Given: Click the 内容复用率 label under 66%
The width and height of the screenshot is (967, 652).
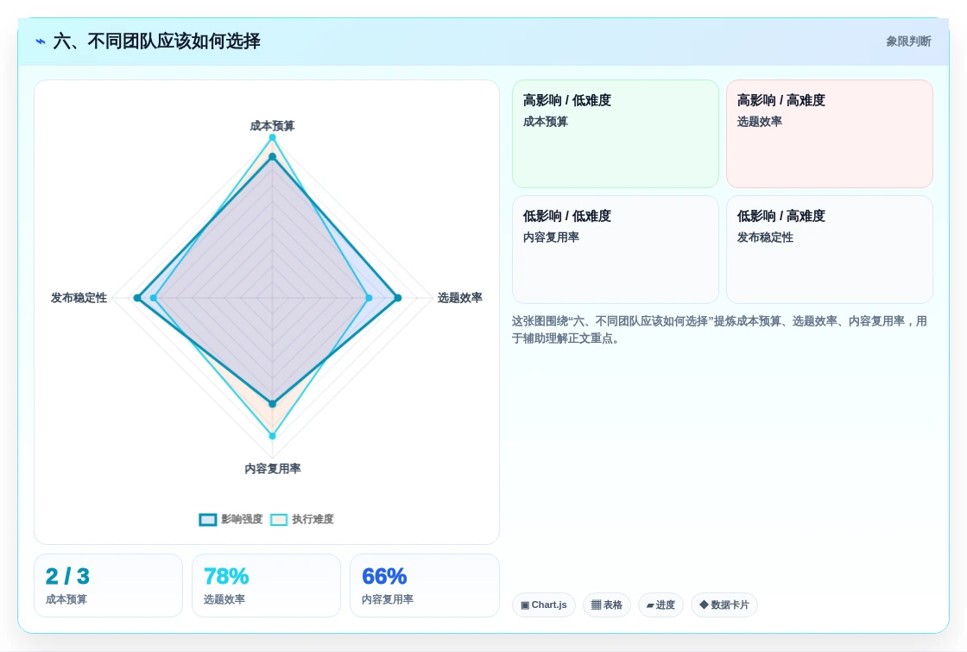Looking at the screenshot, I should 388,599.
